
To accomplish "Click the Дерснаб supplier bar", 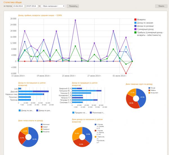I will [x=34, y=91].
